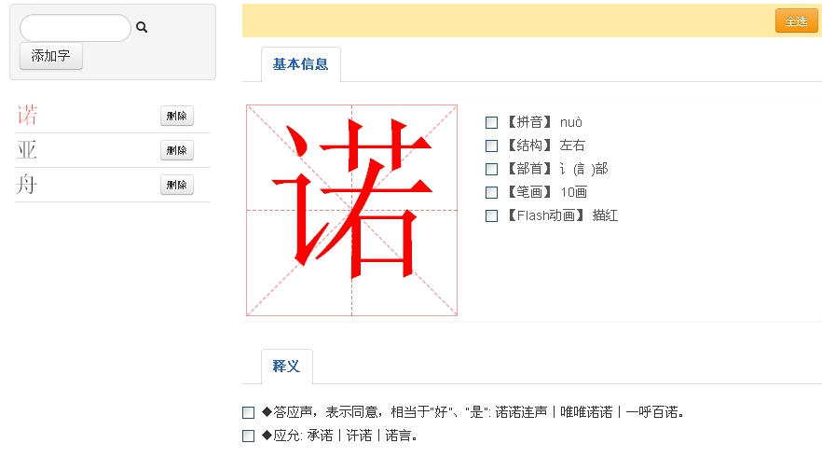Image resolution: width=822 pixels, height=471 pixels.
Task: Check the 应允 definition checkbox
Action: tap(248, 436)
